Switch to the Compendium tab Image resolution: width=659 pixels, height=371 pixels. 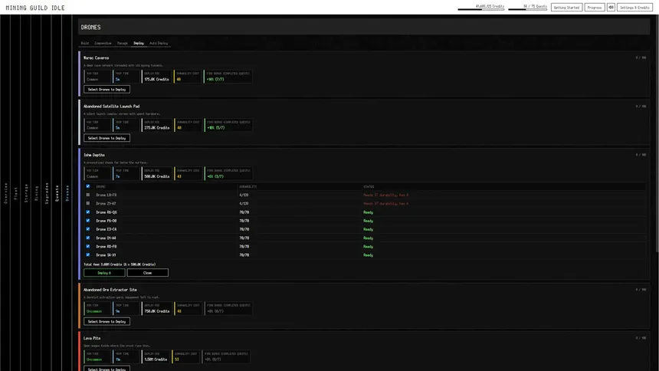click(103, 44)
